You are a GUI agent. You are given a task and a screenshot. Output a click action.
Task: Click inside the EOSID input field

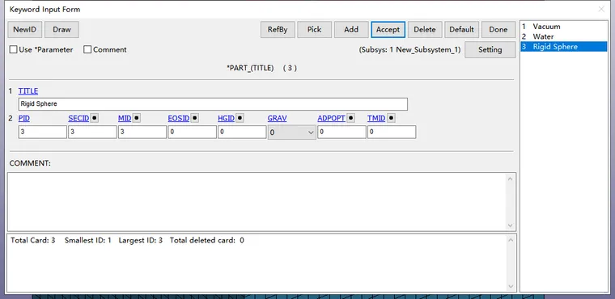pyautogui.click(x=192, y=132)
